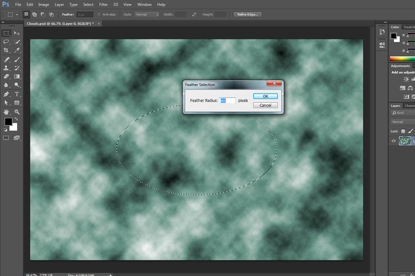Screen dimensions: 415x276
Task: Click the toolbar background color swatch
Action: click(x=13, y=127)
